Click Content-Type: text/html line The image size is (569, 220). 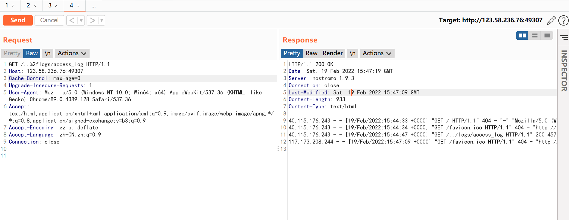[323, 107]
